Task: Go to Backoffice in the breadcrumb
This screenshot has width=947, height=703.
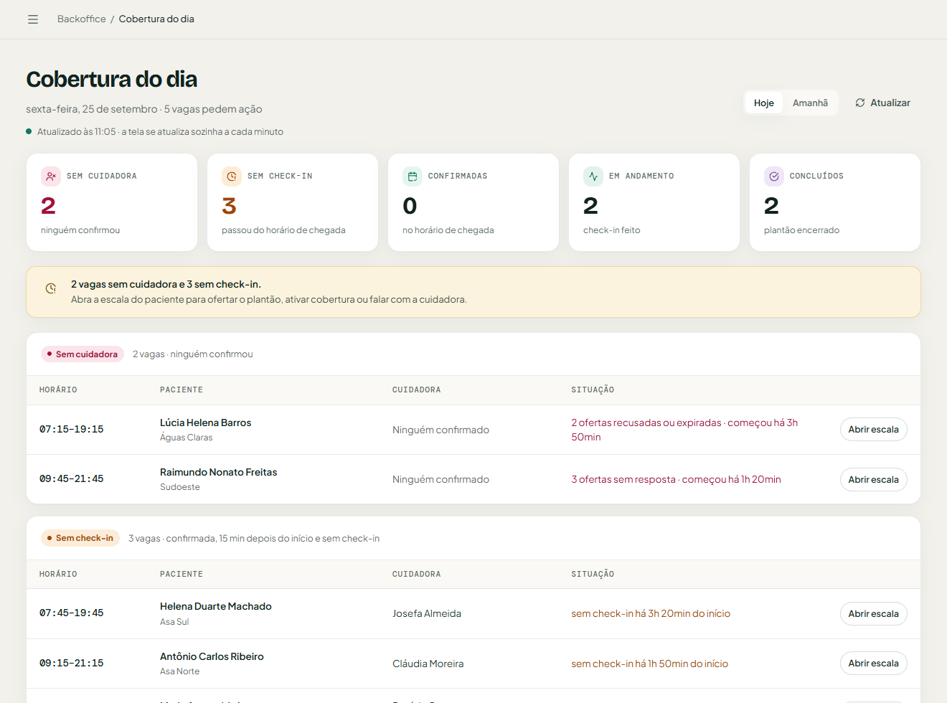Action: [82, 19]
